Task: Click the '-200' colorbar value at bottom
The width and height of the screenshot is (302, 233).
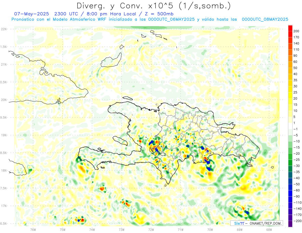Action: (297, 221)
